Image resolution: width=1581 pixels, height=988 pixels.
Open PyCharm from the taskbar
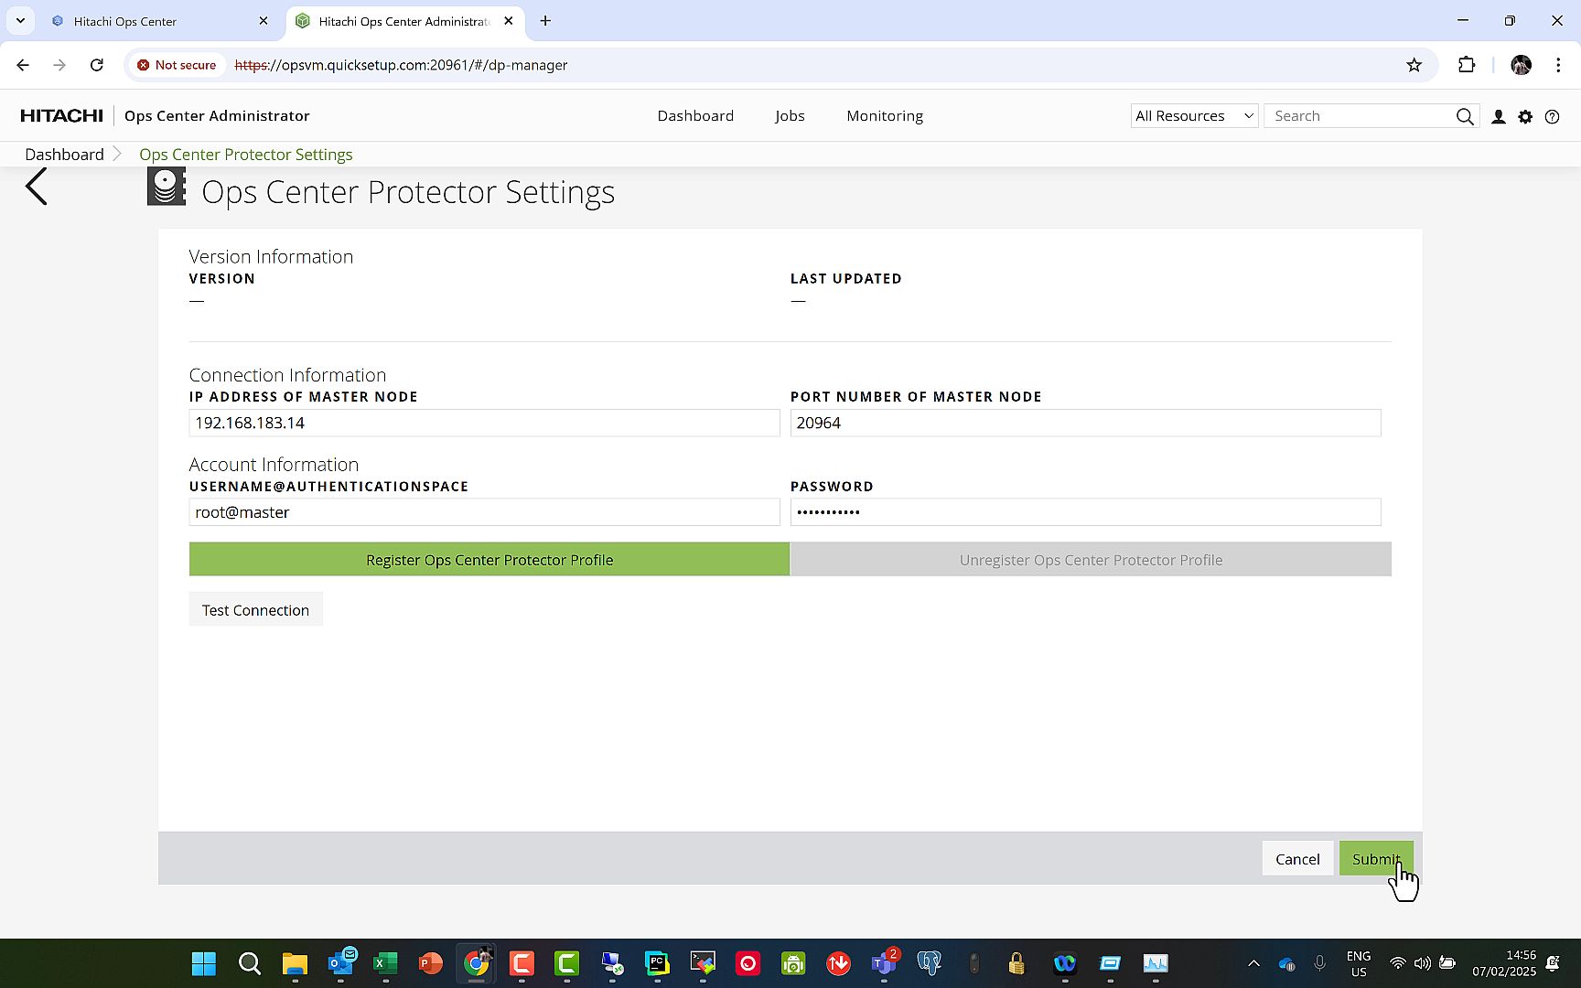click(657, 963)
